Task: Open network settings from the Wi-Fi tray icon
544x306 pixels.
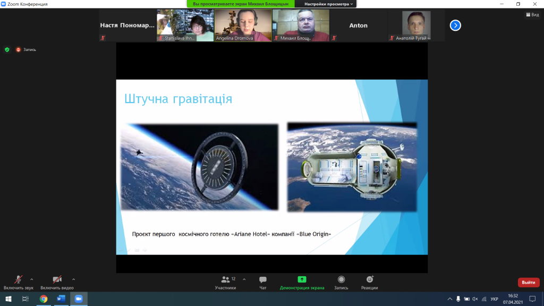Action: [x=484, y=299]
